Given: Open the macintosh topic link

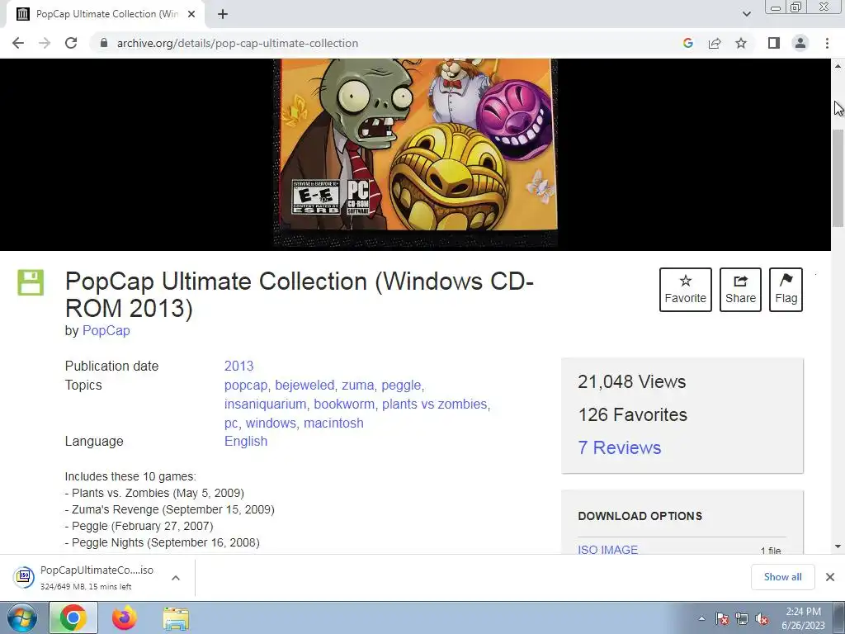Looking at the screenshot, I should (x=333, y=423).
